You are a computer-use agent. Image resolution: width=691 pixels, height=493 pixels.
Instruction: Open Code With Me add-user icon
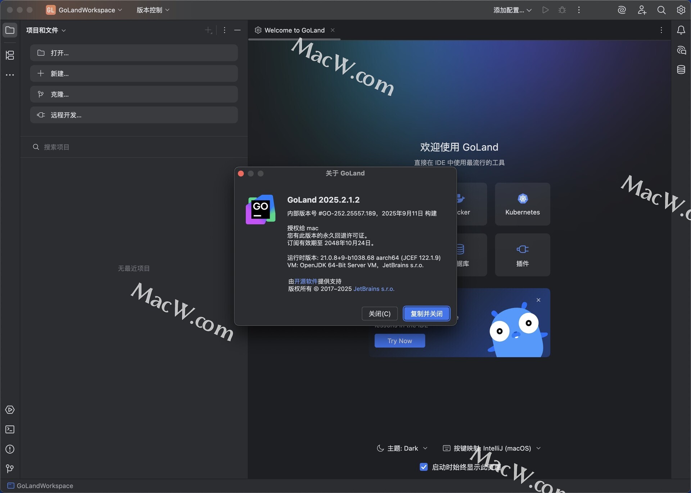pyautogui.click(x=642, y=10)
